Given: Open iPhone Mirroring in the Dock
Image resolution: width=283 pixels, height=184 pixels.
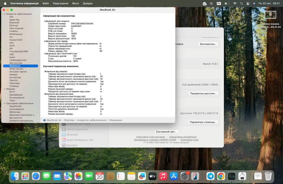Looking at the screenshot, I should tap(195, 176).
